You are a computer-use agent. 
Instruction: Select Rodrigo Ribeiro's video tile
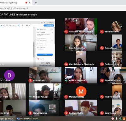(81, 108)
